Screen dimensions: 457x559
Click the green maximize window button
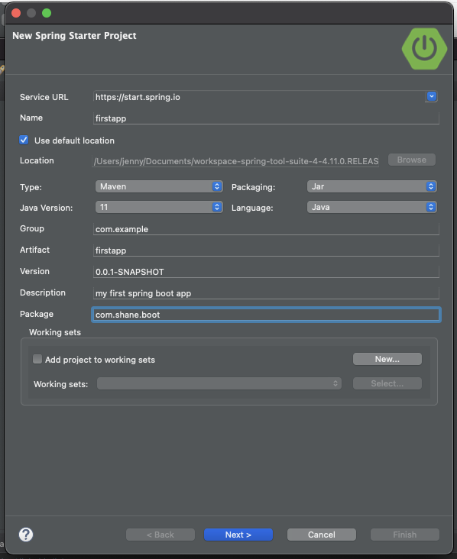point(47,13)
